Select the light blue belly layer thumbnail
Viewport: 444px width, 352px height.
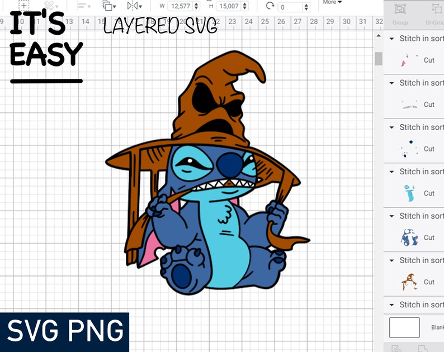[409, 193]
